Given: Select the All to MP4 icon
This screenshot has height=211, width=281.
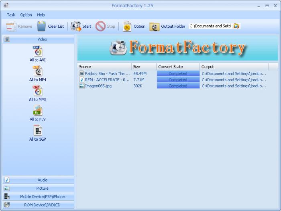Looking at the screenshot, I should coord(38,71).
